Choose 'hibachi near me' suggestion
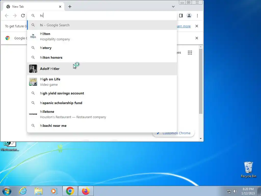This screenshot has width=261, height=196. point(102,126)
